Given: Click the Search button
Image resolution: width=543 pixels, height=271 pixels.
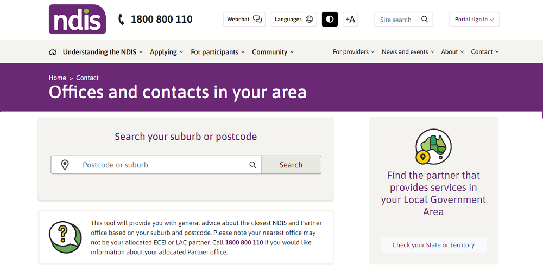Looking at the screenshot, I should tap(291, 165).
